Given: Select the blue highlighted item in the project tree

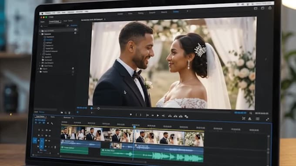Looking at the screenshot, I should point(49,40).
